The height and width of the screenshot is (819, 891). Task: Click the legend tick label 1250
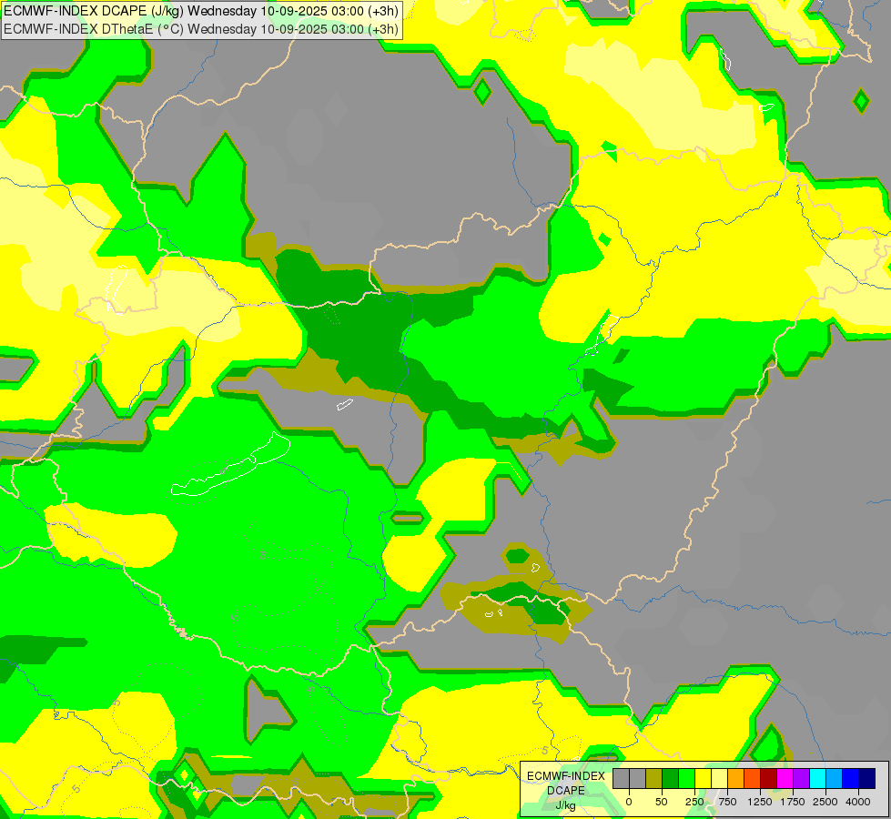click(760, 802)
